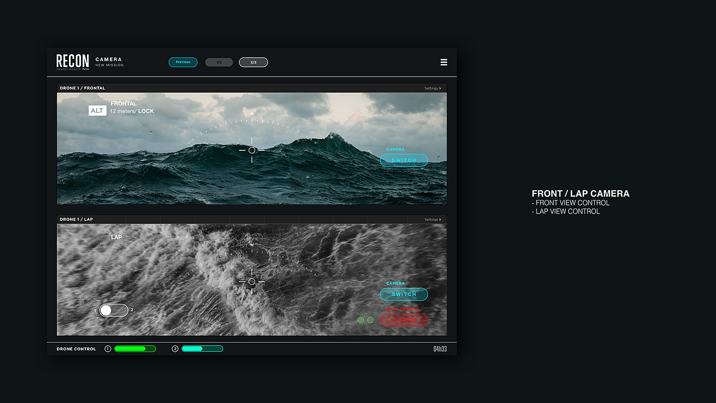Image resolution: width=716 pixels, height=403 pixels.
Task: Click the FRONTAL label above altitude readout
Action: (123, 104)
